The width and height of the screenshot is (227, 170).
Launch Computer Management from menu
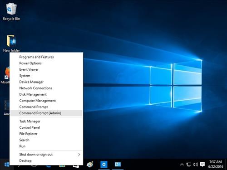coord(46,101)
